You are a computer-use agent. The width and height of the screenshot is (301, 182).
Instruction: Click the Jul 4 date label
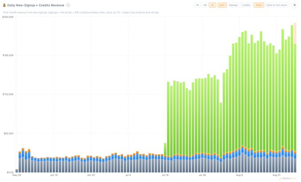pyautogui.click(x=128, y=175)
